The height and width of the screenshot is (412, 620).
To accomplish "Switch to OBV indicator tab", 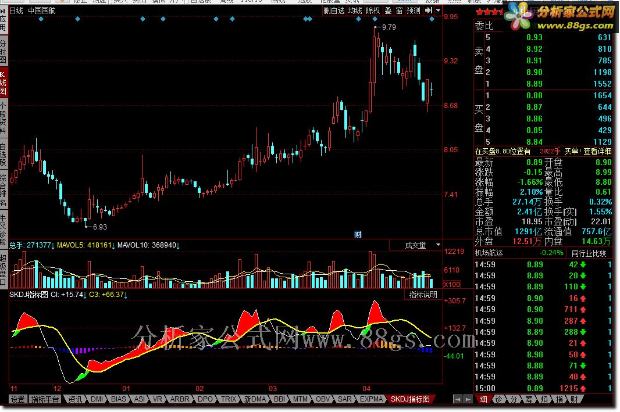I will point(323,399).
